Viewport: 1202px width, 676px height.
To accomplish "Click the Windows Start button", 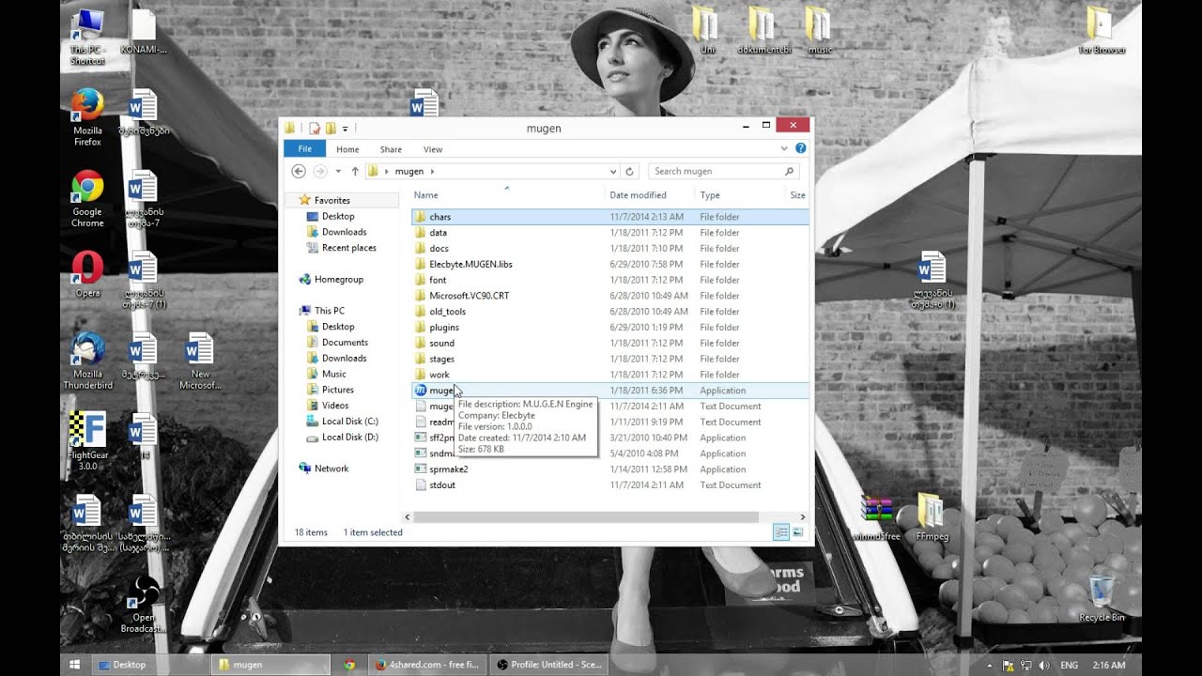I will tap(74, 665).
